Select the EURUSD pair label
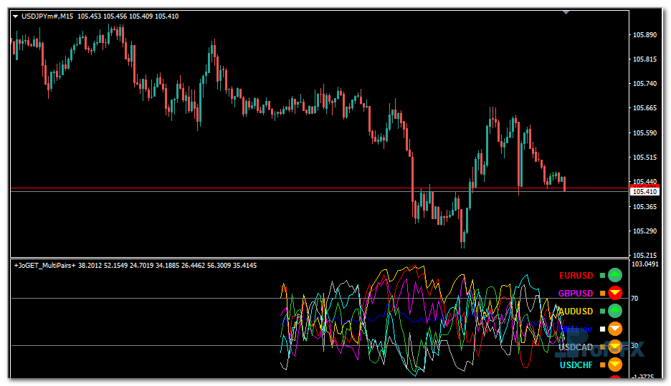The width and height of the screenshot is (671, 386). coord(576,276)
